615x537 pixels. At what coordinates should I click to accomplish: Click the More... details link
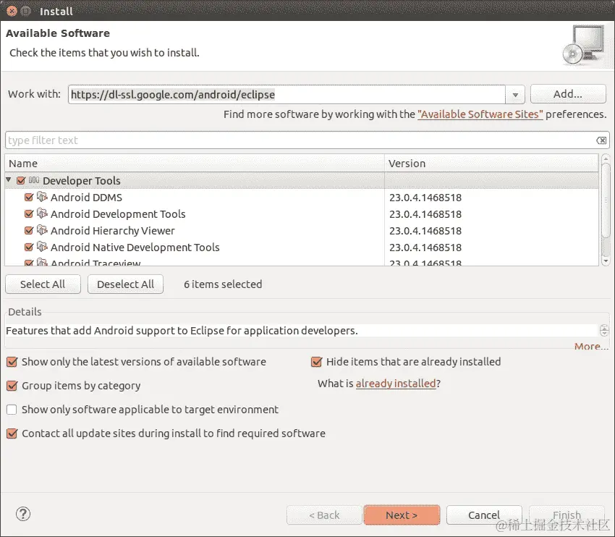[x=591, y=346]
